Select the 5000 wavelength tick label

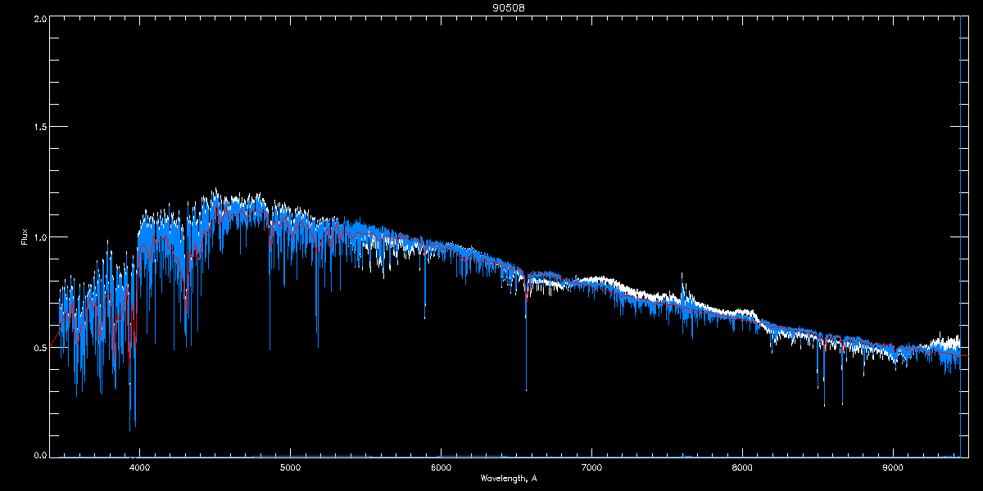click(290, 467)
